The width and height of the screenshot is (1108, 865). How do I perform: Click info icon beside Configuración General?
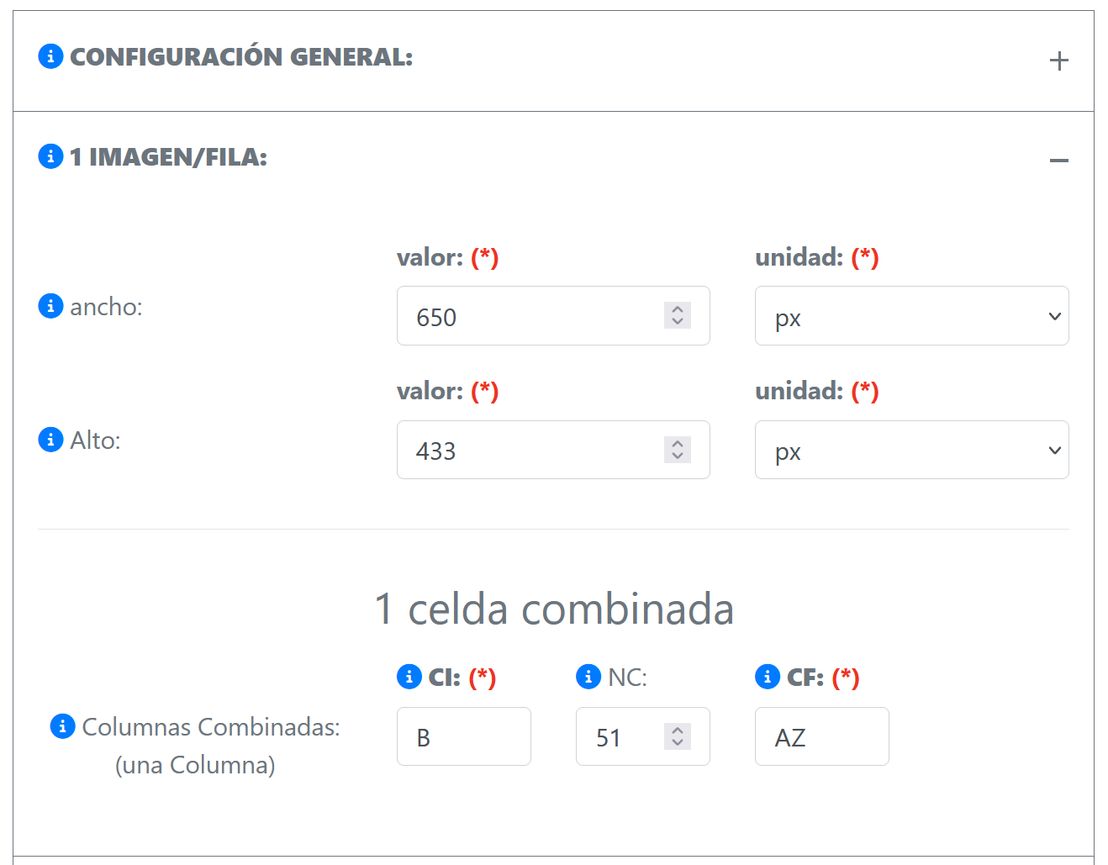tap(50, 56)
